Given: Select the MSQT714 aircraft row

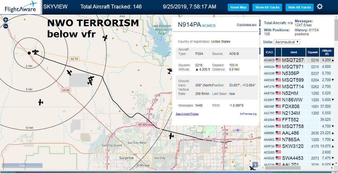Looking at the screenshot, I should [x=299, y=87].
